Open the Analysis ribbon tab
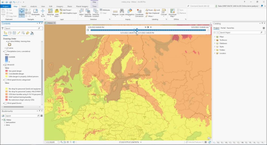This screenshot has height=145, width=267. click(33, 6)
